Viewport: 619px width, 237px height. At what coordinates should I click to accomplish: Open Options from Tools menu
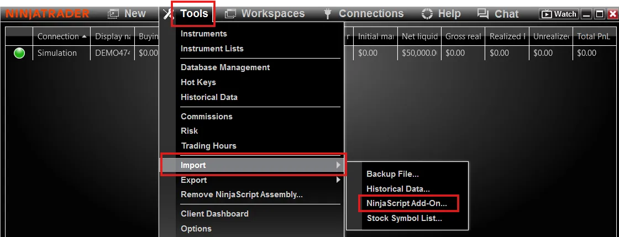pos(196,229)
